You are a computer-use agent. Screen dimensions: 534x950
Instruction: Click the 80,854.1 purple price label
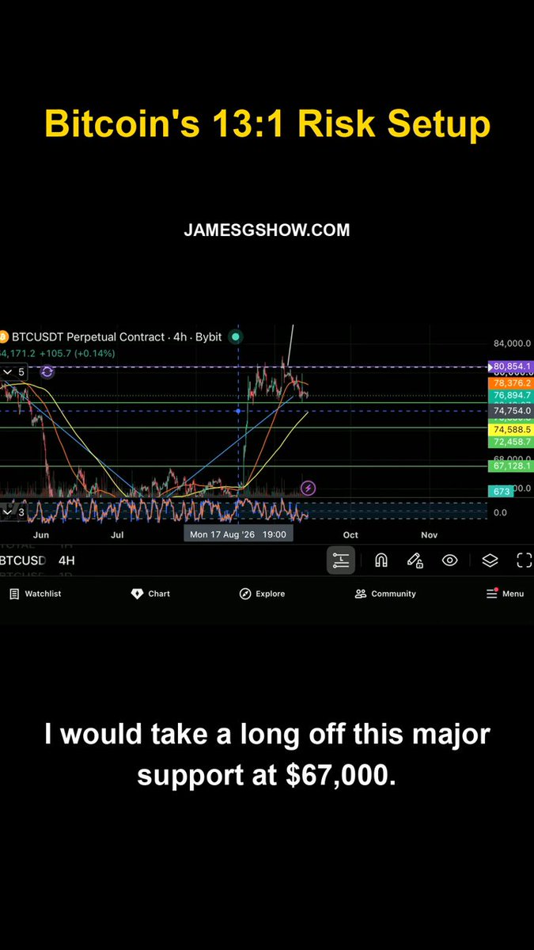point(512,367)
